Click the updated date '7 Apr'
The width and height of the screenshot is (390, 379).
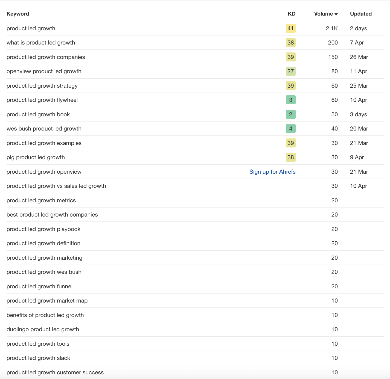[357, 43]
